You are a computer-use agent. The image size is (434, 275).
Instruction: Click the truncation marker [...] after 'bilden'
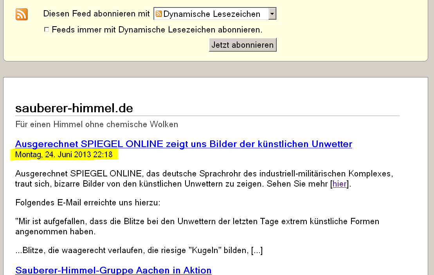(256, 250)
